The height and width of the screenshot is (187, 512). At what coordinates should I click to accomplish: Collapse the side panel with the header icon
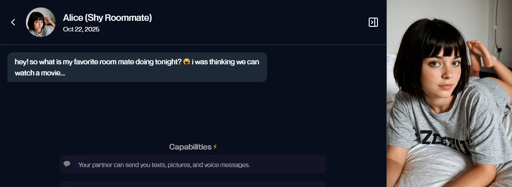click(x=373, y=22)
